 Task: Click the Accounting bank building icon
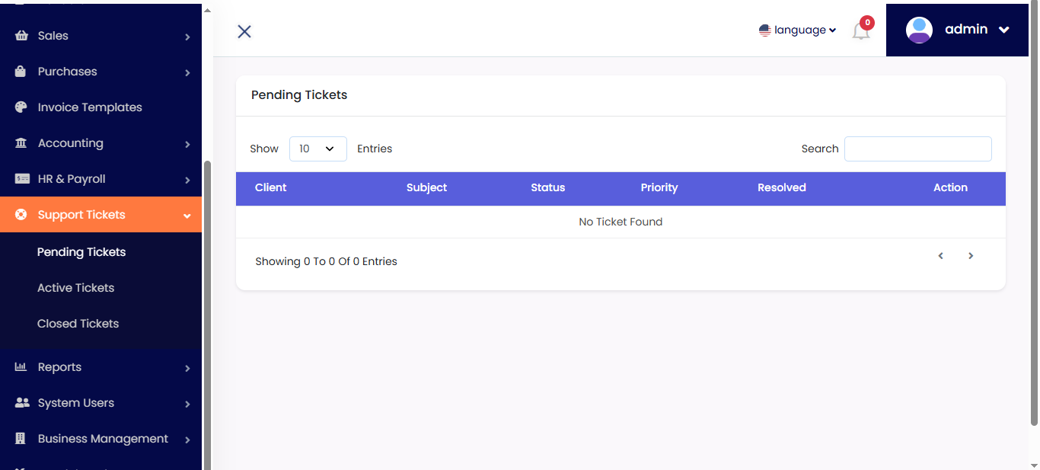click(21, 143)
